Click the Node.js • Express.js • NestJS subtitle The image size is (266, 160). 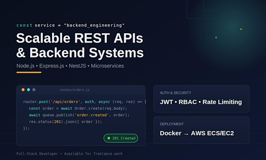click(70, 66)
